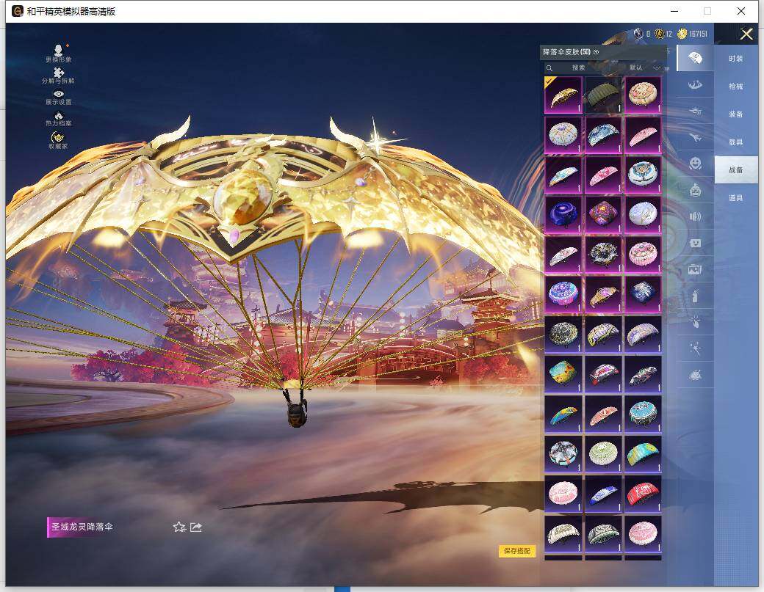This screenshot has height=592, width=764.
Task: Close the wardrobe with the gold X
Action: [x=746, y=34]
